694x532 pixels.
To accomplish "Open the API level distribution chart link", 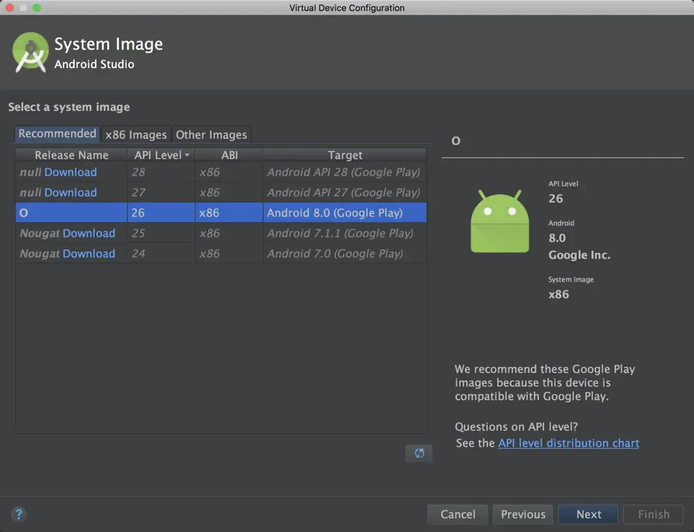I will pos(568,443).
